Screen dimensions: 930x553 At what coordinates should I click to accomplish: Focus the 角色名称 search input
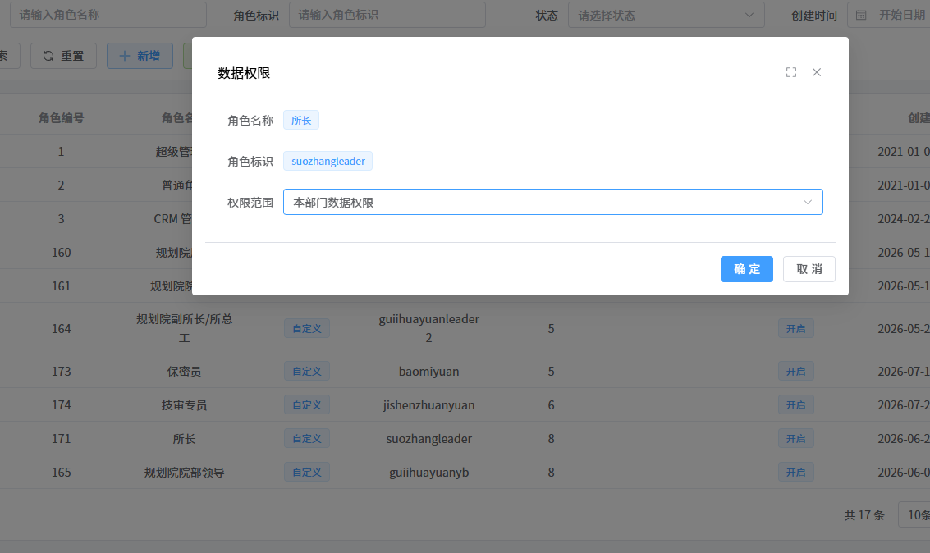tap(108, 15)
